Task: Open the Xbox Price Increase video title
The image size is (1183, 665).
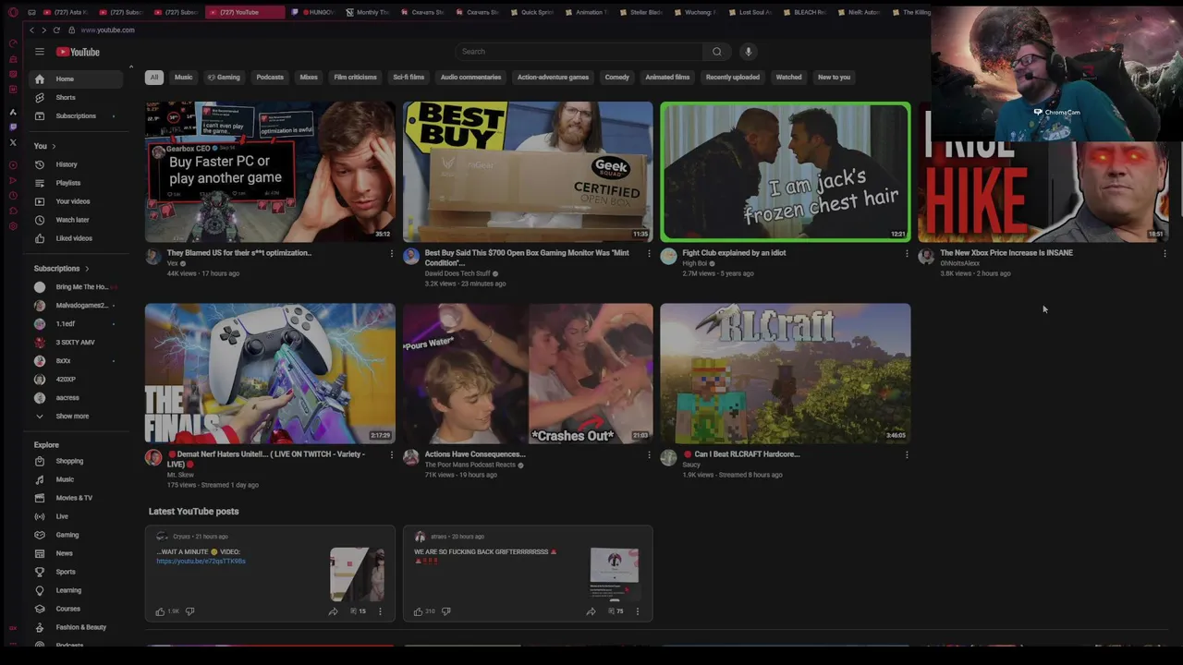Action: 1006,253
